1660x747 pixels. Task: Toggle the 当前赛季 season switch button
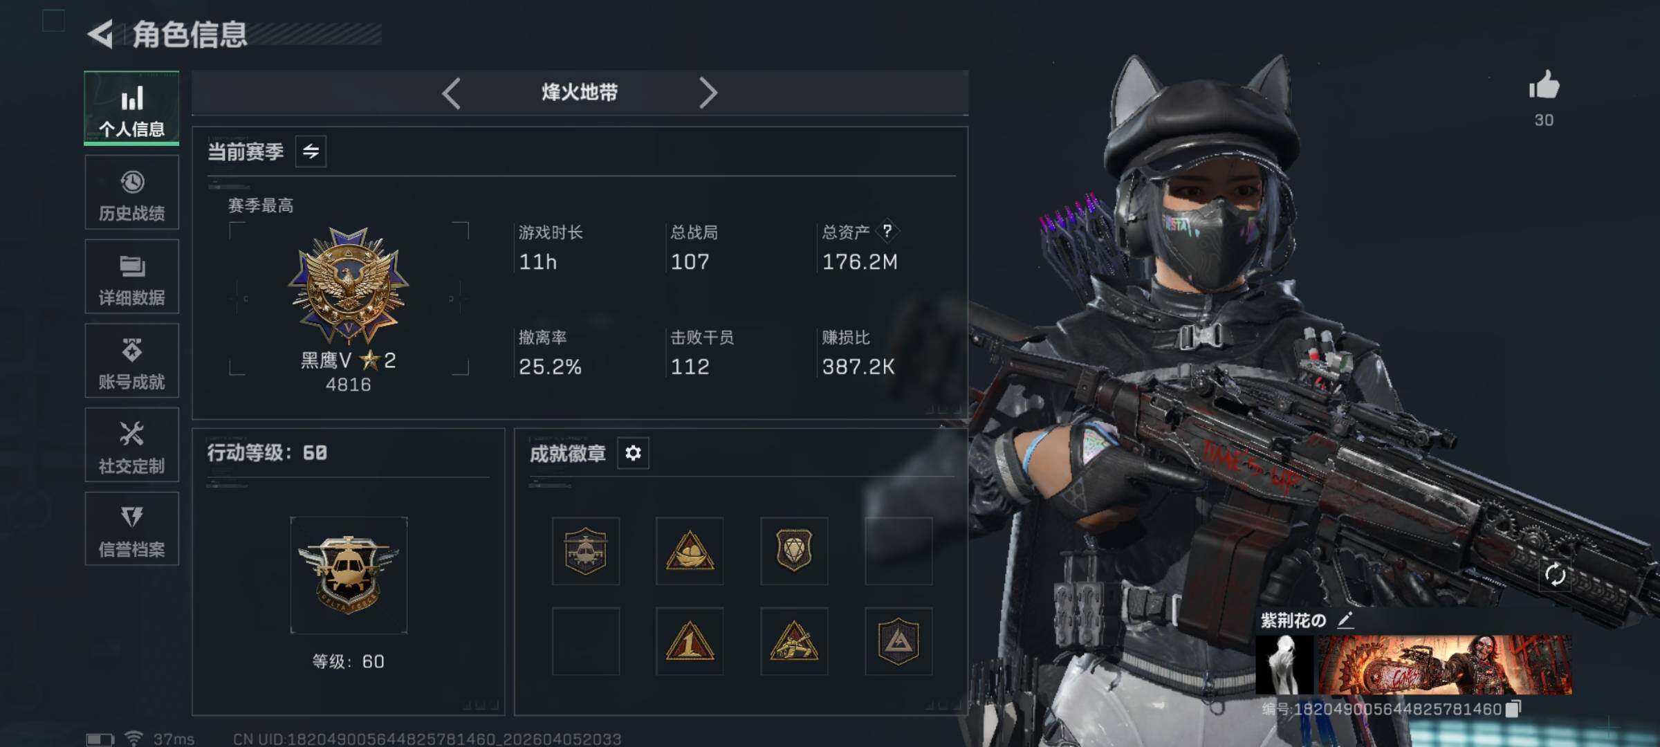tap(311, 151)
